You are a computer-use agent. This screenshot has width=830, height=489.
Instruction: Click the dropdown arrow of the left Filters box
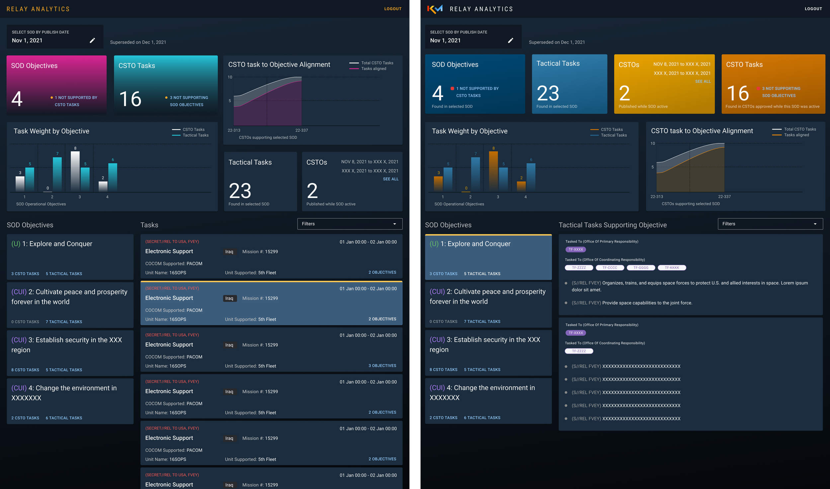[x=394, y=224]
